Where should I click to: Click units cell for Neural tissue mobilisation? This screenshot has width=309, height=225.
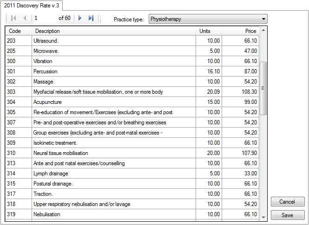pos(208,153)
